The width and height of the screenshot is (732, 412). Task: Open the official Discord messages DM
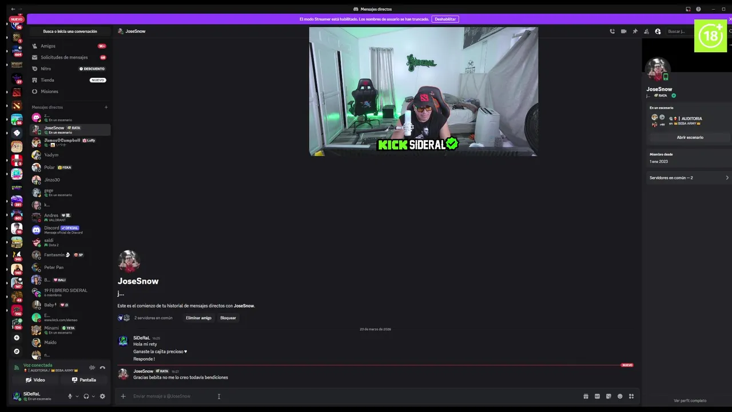69,230
